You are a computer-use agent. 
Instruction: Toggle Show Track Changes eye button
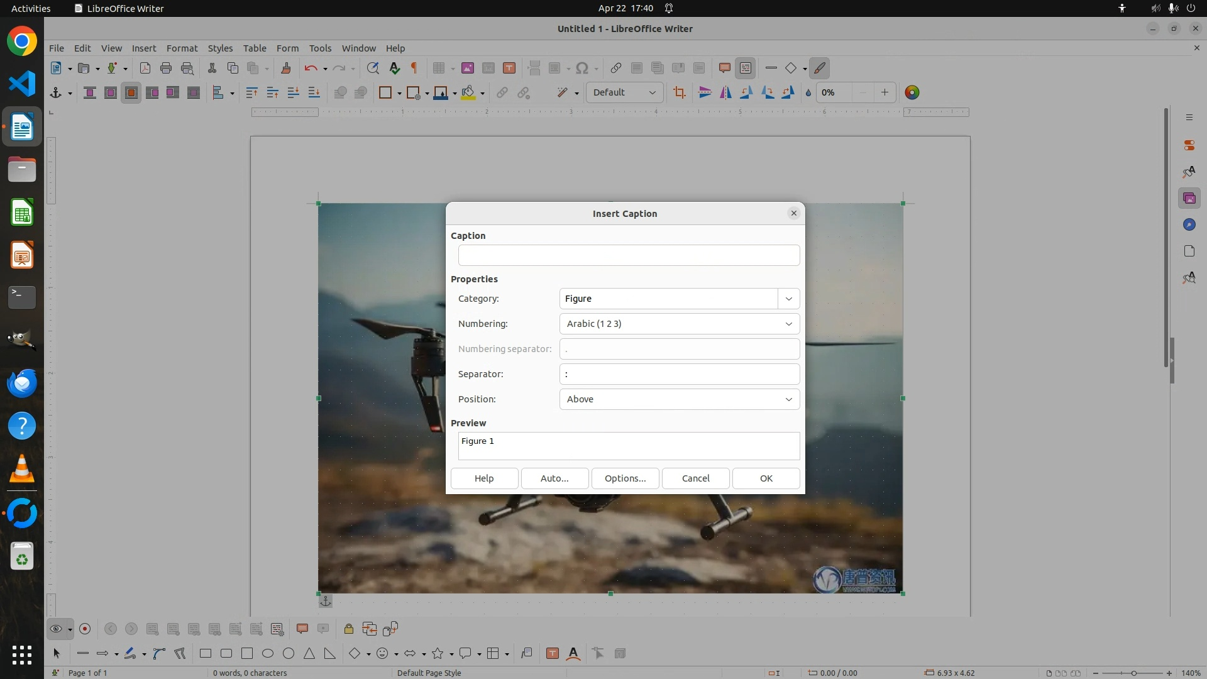pos(55,629)
